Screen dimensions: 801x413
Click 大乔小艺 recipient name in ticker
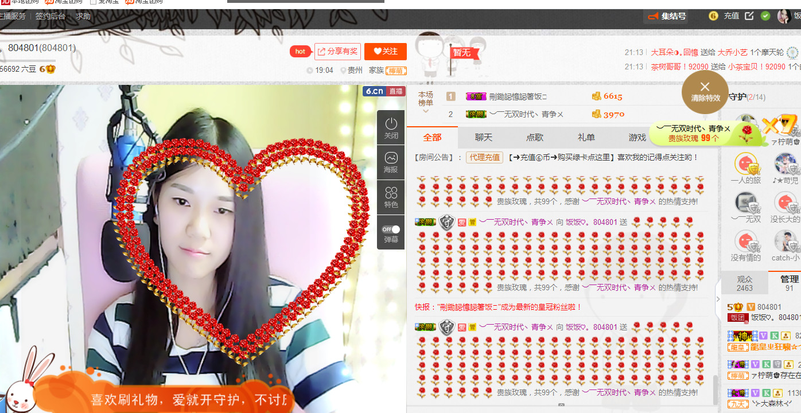tap(732, 52)
